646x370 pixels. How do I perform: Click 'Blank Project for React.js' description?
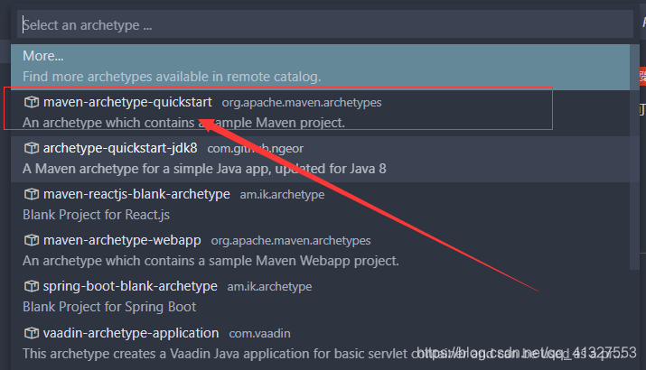[96, 215]
